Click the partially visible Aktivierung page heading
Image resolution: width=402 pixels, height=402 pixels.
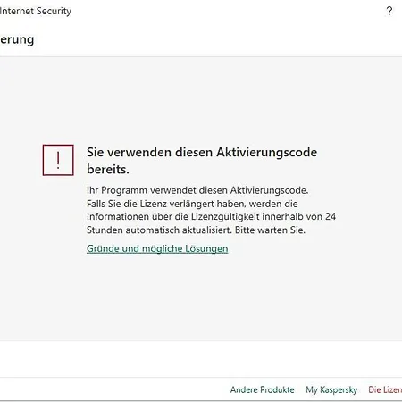click(x=17, y=39)
